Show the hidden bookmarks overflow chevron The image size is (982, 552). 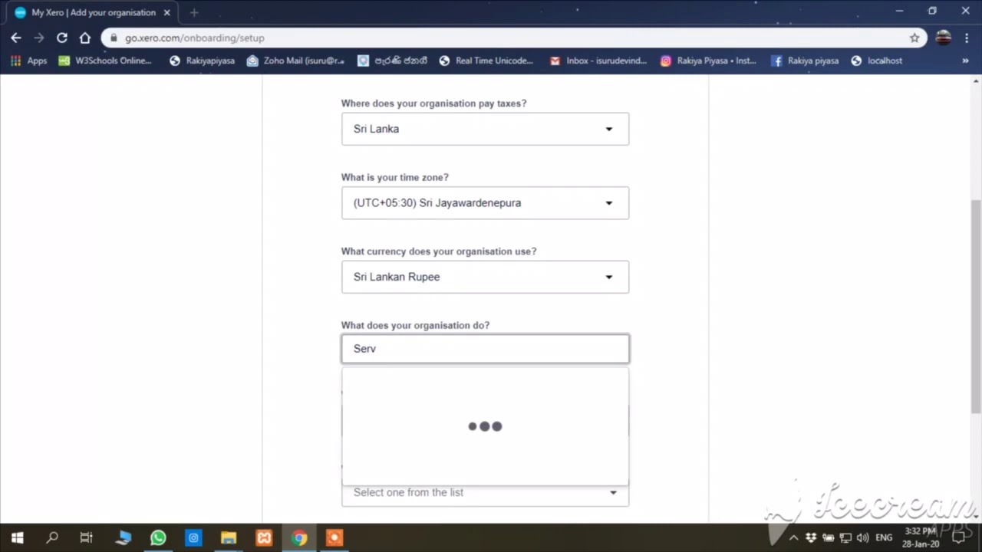click(965, 61)
